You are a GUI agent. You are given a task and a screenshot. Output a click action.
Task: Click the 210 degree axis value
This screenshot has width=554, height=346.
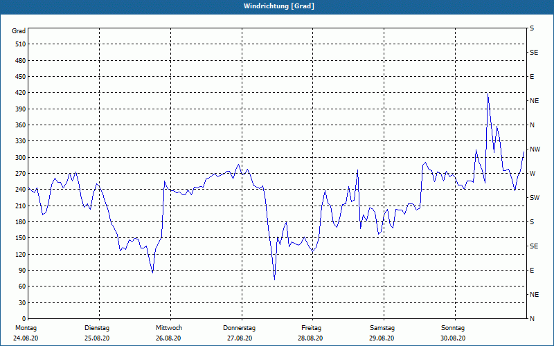21,206
